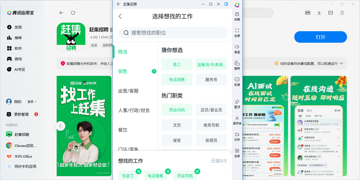The image size is (360, 180).
Task: Open 在线沟通 promo screenshot
Action: (x=319, y=126)
